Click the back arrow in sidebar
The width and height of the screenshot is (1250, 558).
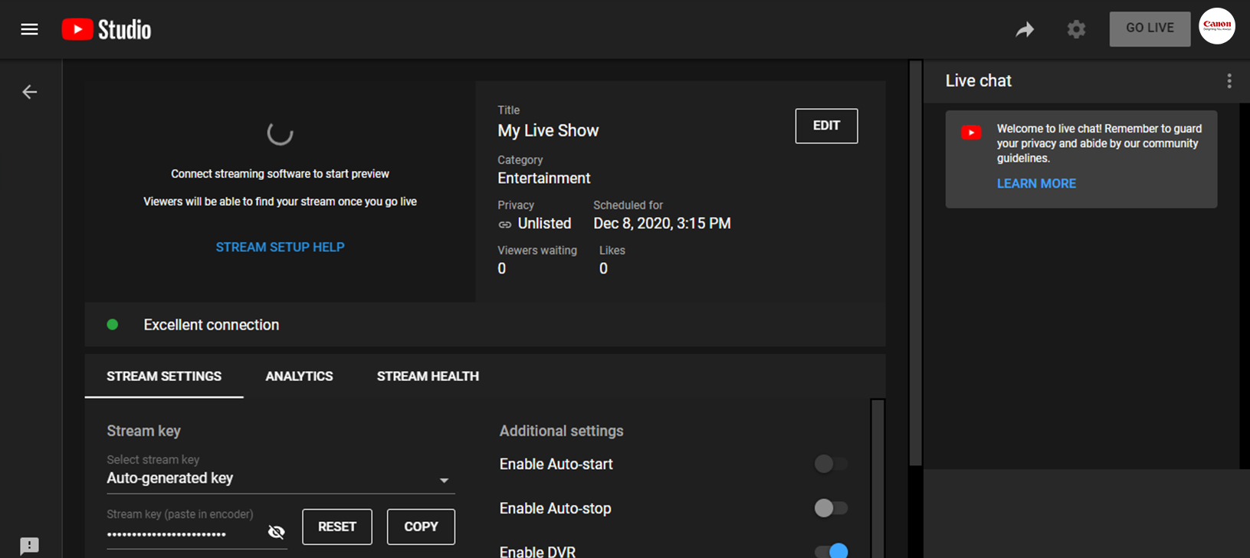tap(29, 92)
